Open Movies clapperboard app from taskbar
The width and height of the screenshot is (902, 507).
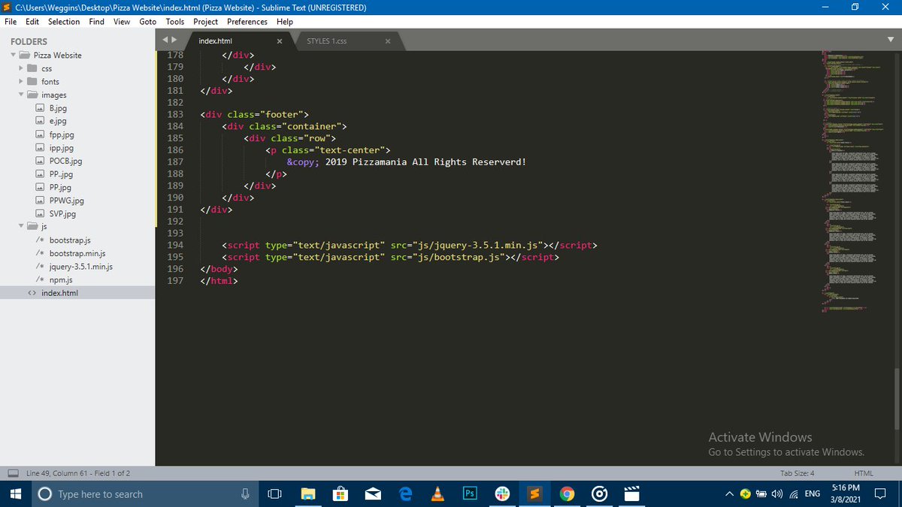tap(632, 493)
